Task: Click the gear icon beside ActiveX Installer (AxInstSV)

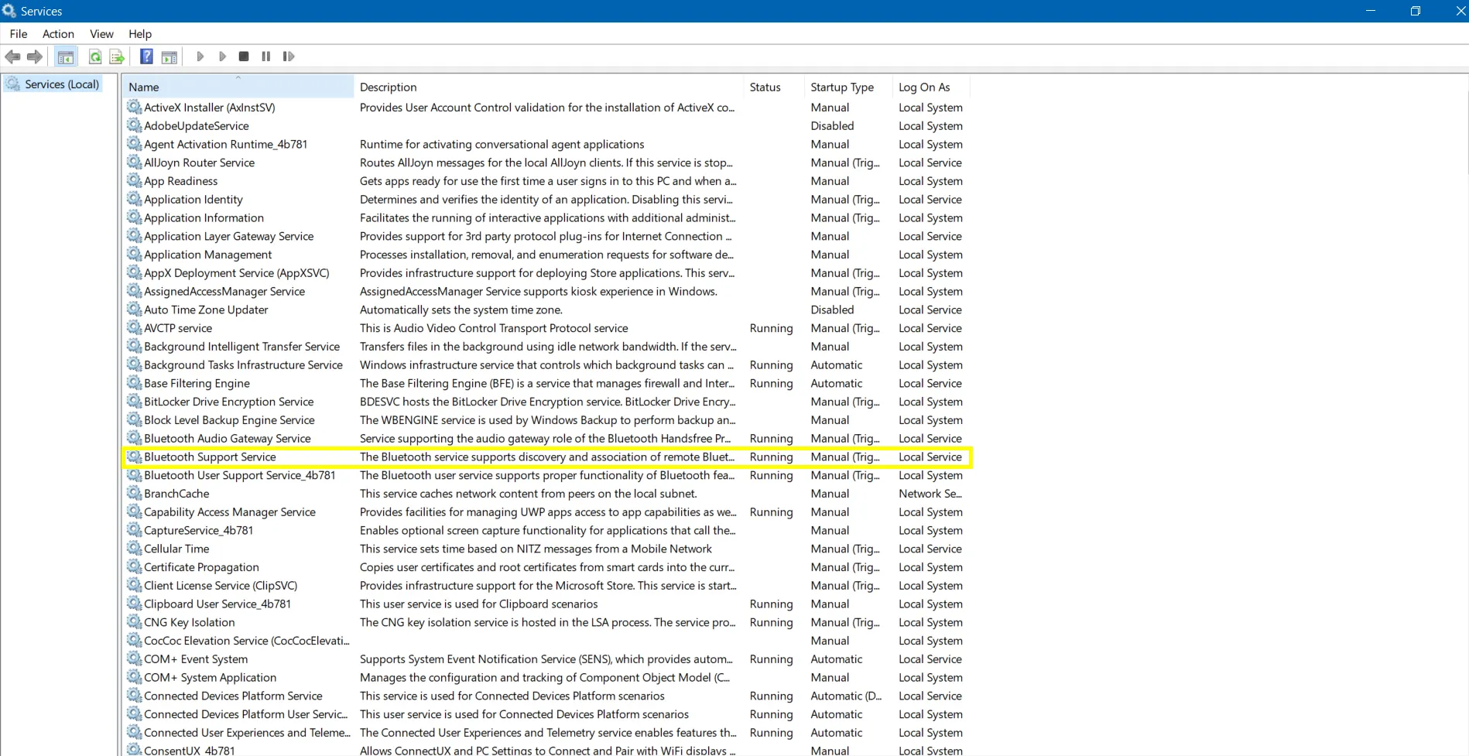Action: click(x=135, y=107)
